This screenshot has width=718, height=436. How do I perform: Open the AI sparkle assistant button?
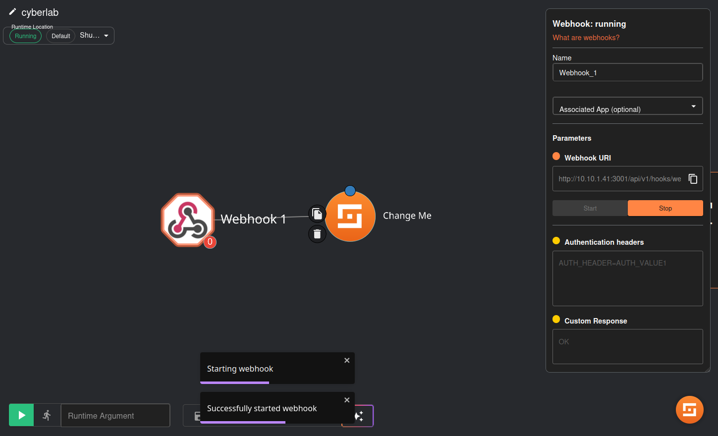coord(360,416)
